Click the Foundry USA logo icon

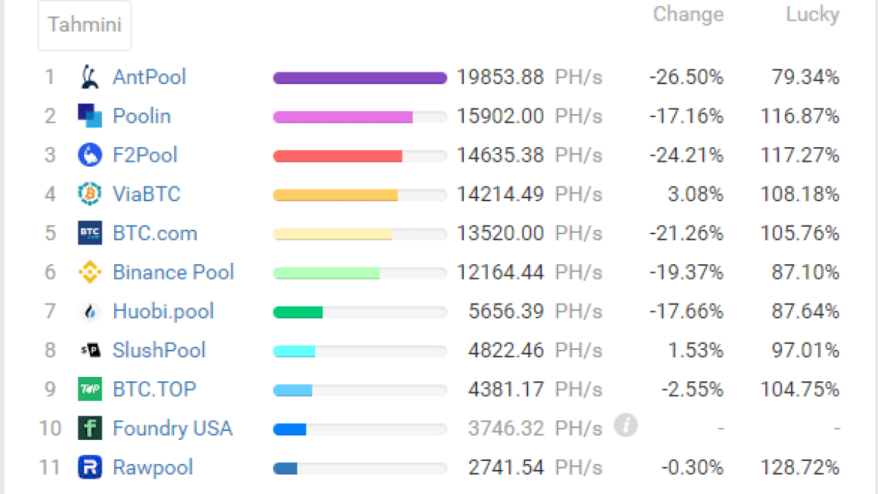click(x=89, y=428)
